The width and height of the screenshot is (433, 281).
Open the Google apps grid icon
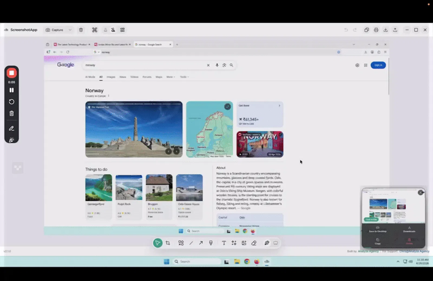click(366, 65)
